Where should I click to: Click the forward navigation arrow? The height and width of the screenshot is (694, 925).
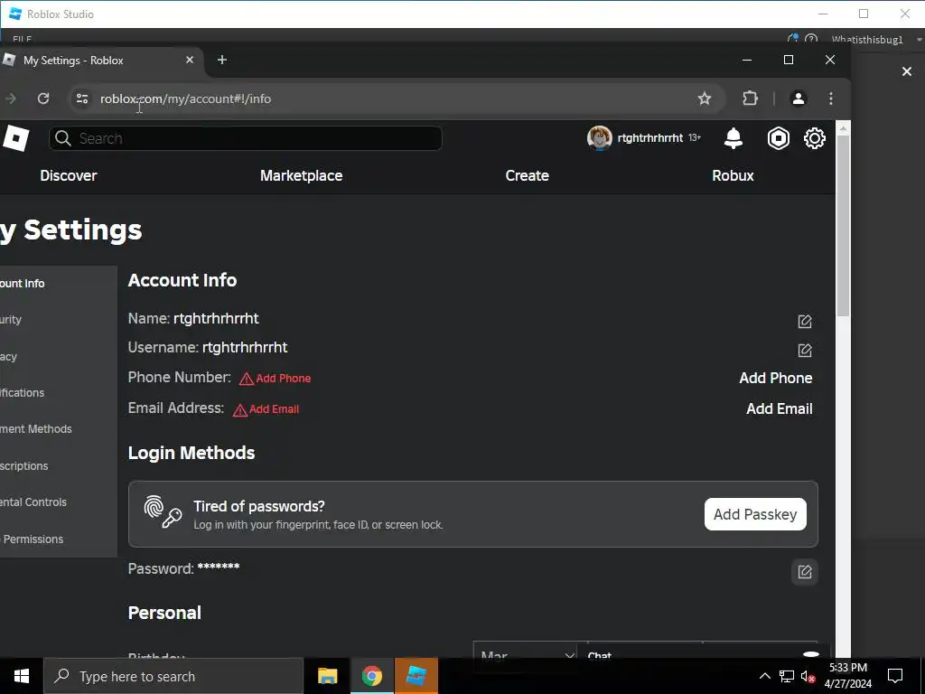click(10, 98)
